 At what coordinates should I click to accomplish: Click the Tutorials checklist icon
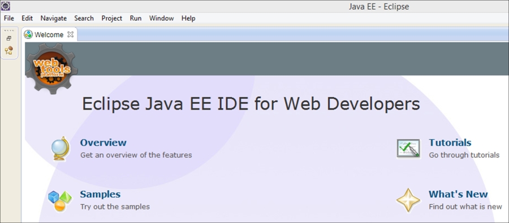pos(408,148)
